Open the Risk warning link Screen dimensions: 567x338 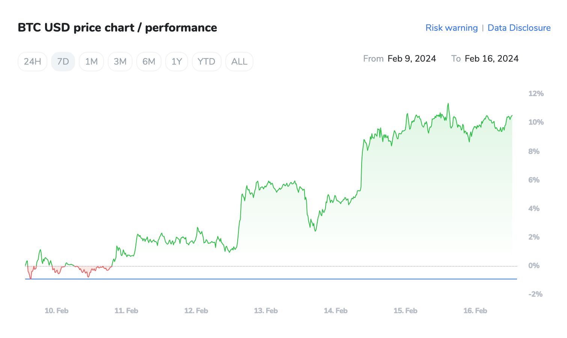(451, 28)
